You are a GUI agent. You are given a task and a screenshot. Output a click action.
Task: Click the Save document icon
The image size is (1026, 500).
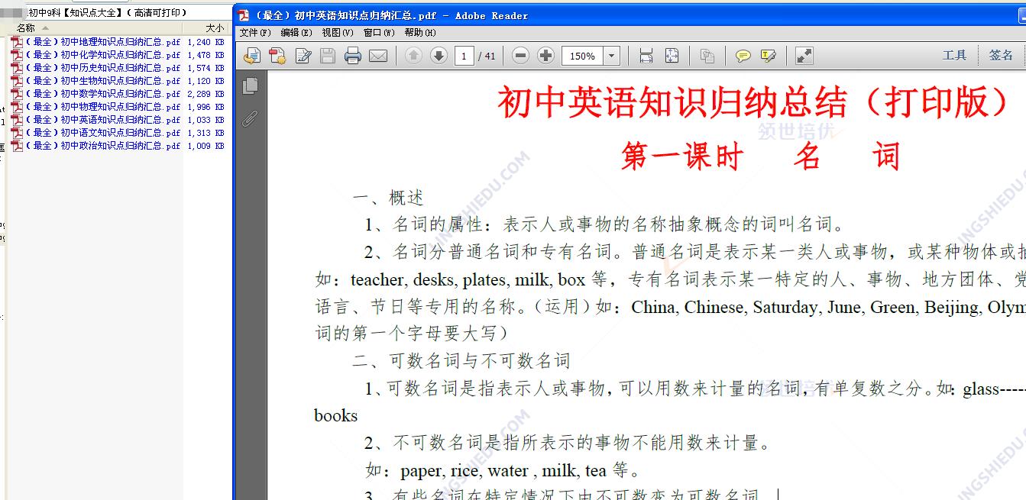click(x=329, y=55)
